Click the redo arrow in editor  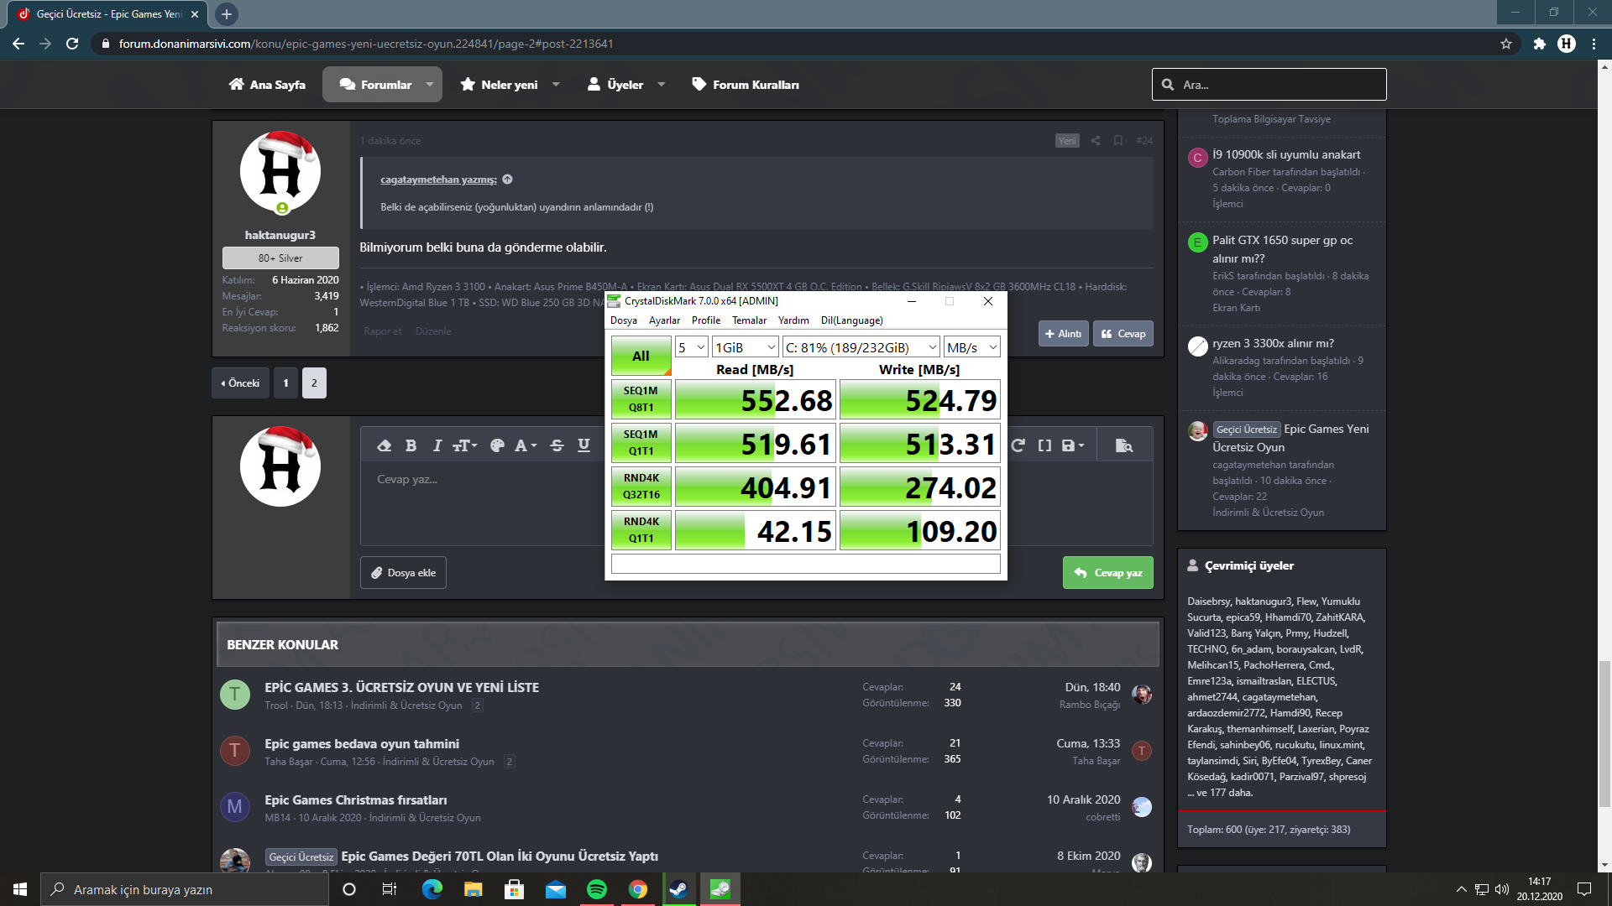1018,445
